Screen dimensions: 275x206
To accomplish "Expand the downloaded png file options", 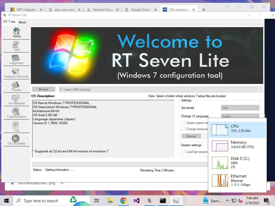I will click(x=62, y=183).
